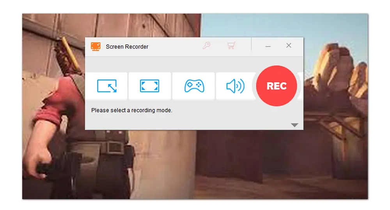The image size is (390, 210).
Task: Open shopping cart purchase icon
Action: [x=231, y=45]
